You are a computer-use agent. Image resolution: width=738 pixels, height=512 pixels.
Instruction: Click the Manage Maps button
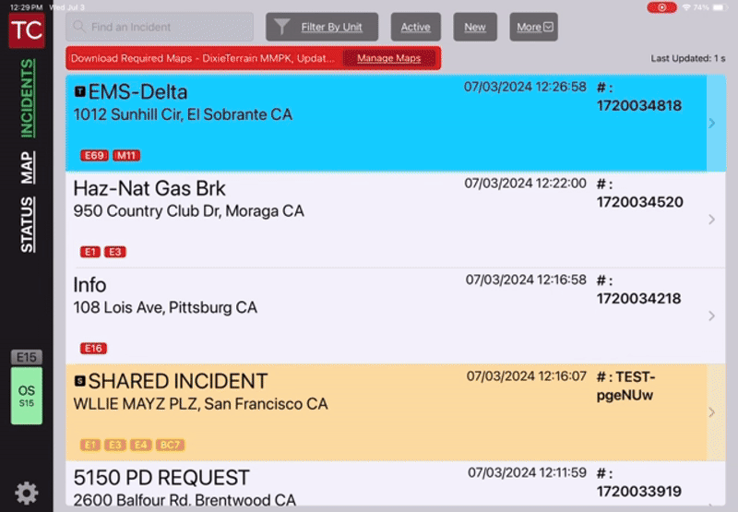pos(388,58)
